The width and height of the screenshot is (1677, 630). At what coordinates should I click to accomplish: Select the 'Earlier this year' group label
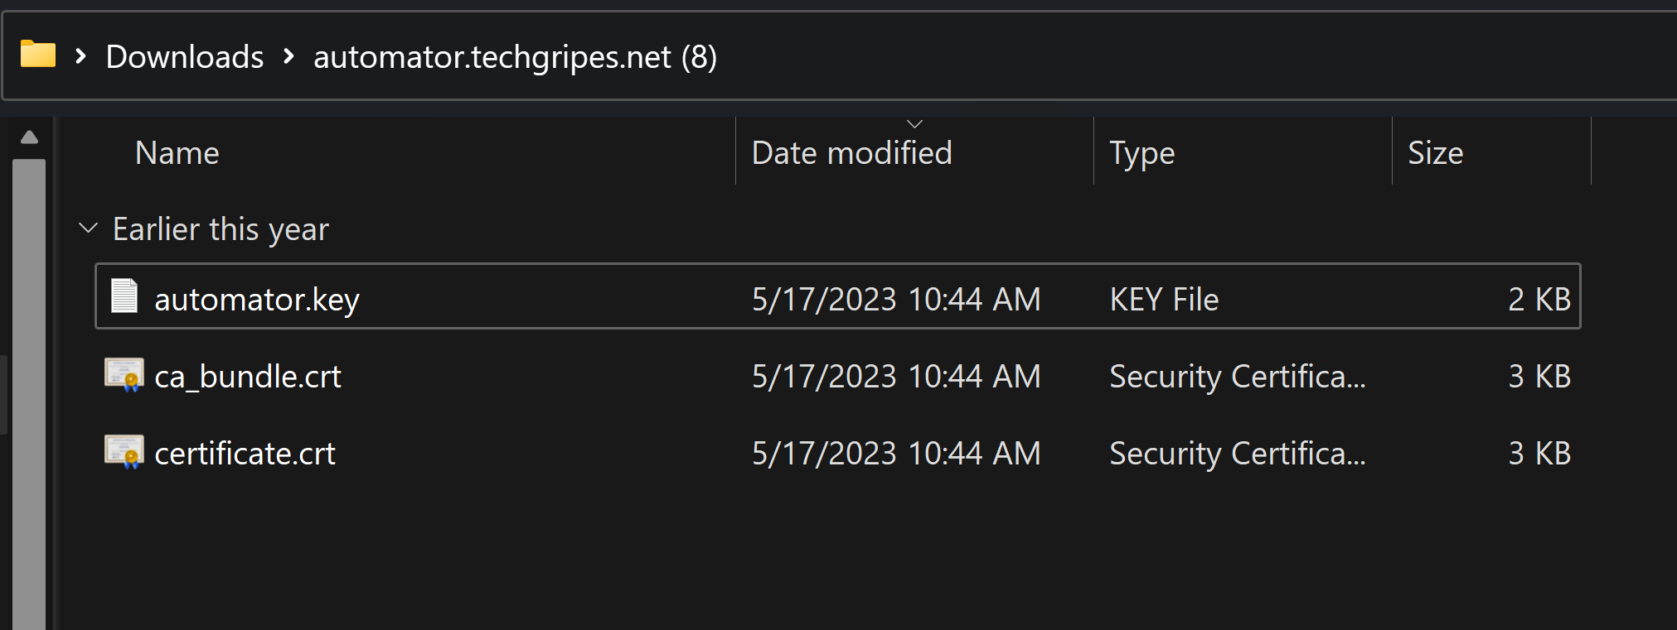221,229
